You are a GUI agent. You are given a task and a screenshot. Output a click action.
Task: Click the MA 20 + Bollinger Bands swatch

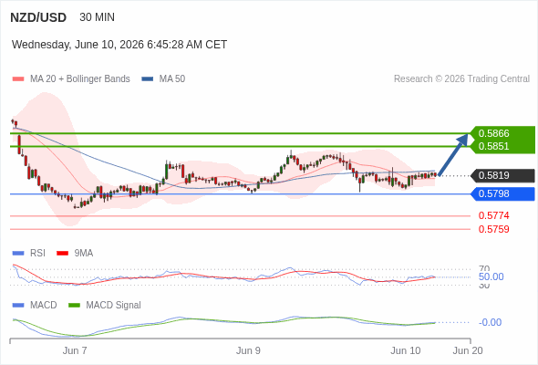[x=18, y=79]
